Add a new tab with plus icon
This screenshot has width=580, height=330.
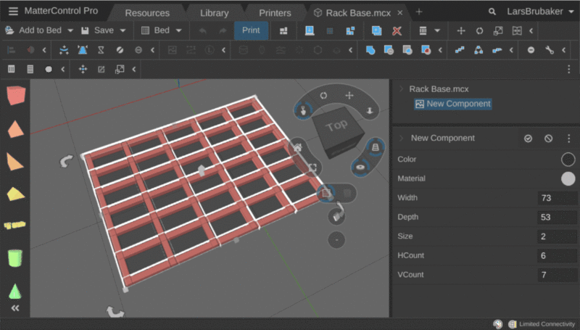(x=419, y=12)
